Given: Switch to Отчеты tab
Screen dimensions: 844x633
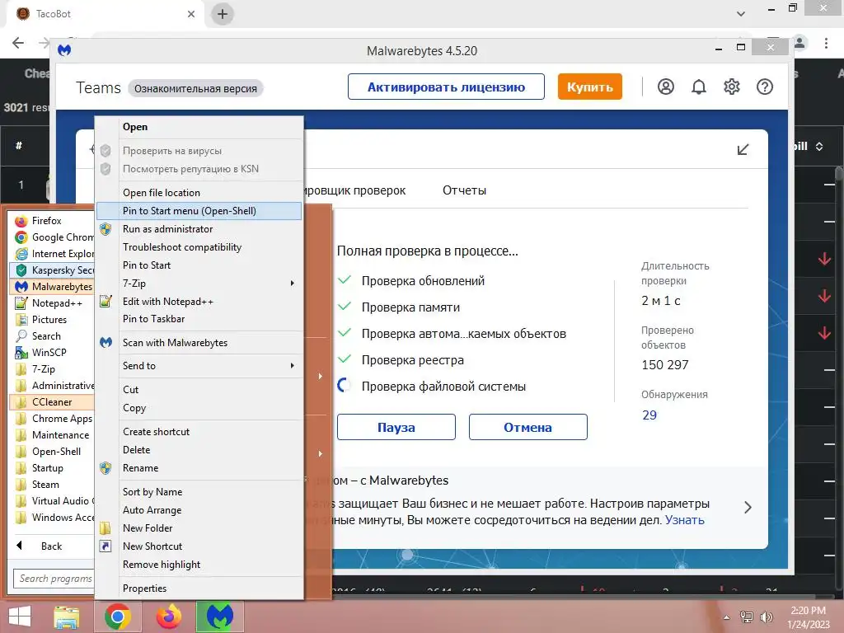Looking at the screenshot, I should pos(465,190).
